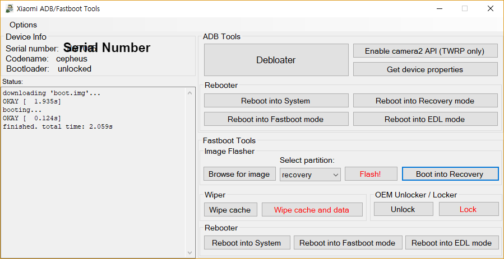Viewport: 504px width, 259px height.
Task: Click Get device properties
Action: click(426, 69)
